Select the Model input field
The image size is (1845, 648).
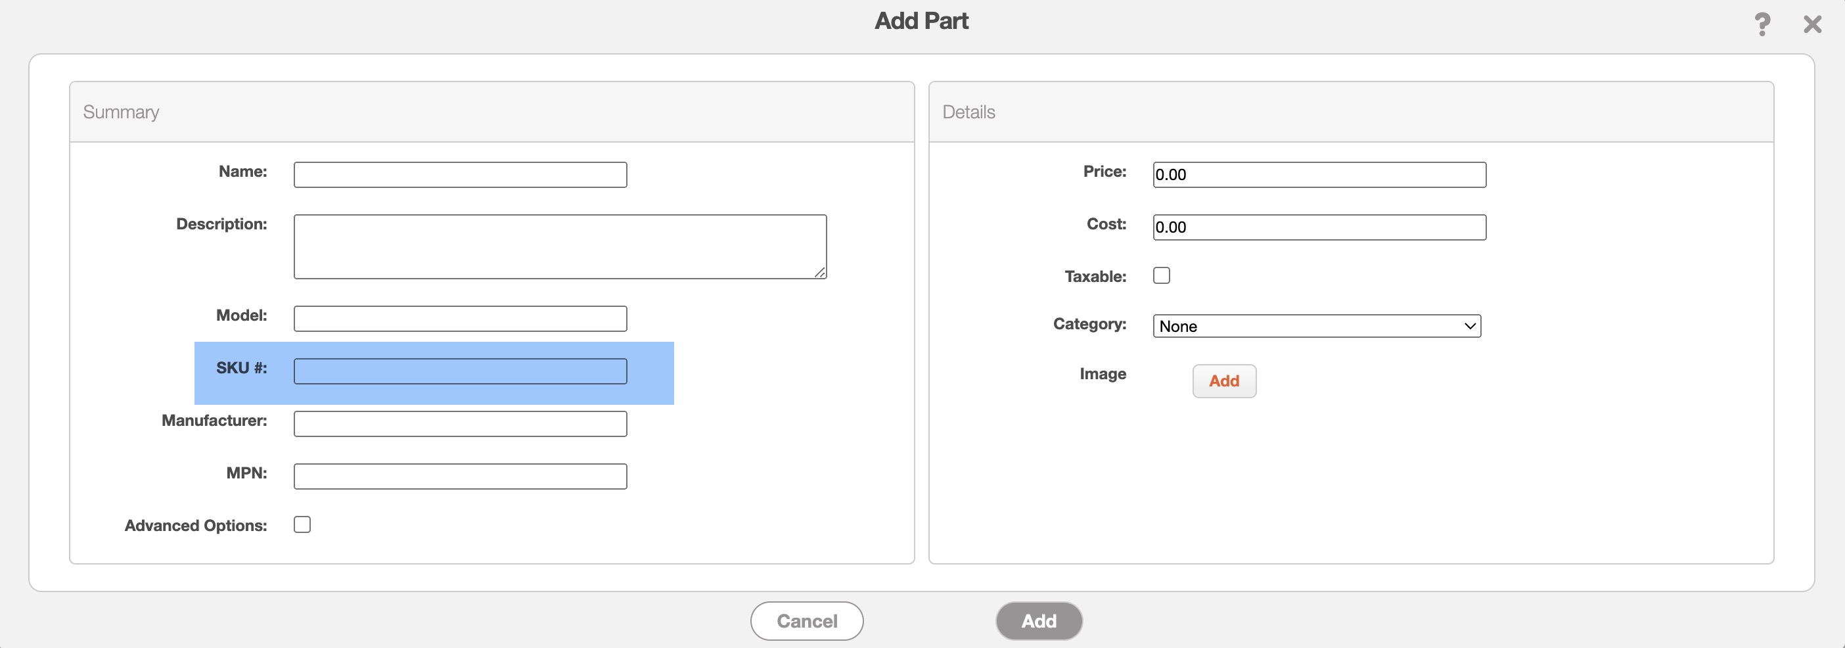coord(460,319)
